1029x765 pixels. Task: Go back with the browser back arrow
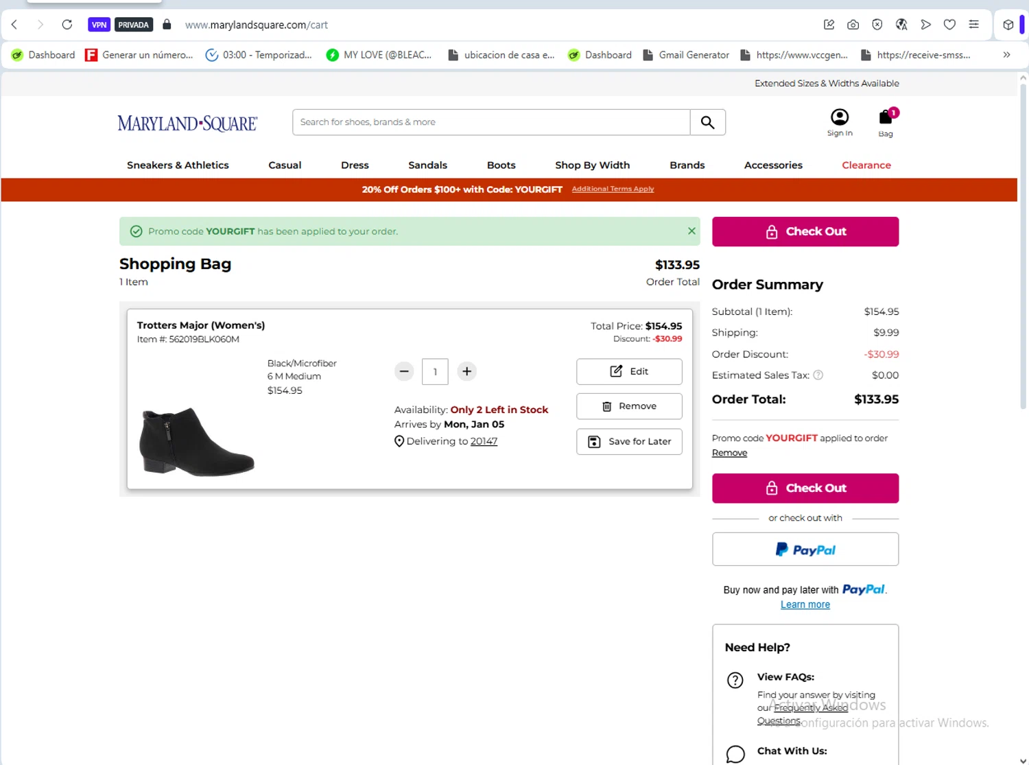click(14, 25)
